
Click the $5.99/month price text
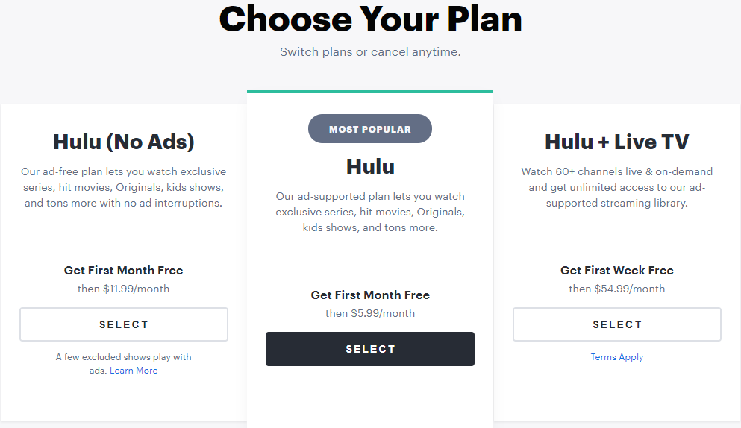[x=370, y=313]
